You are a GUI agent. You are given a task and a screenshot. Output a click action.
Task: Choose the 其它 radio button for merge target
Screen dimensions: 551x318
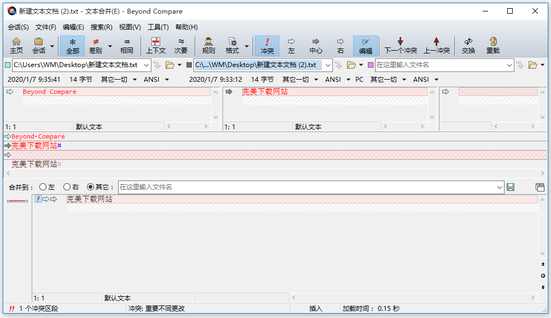coord(91,187)
